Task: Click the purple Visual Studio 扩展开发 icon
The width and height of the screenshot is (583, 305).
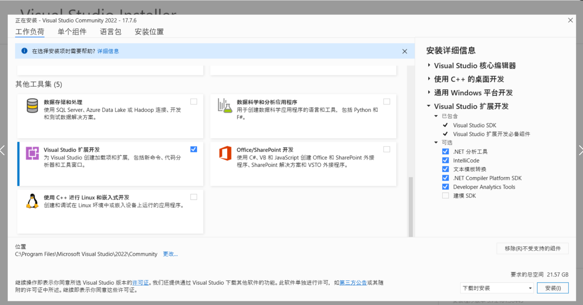Action: [32, 153]
